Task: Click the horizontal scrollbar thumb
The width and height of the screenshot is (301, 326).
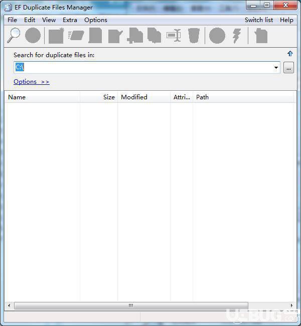Action: coord(131,305)
